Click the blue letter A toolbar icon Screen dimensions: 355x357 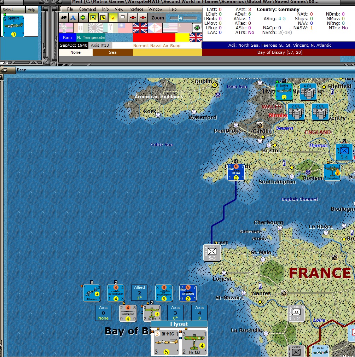[73, 18]
